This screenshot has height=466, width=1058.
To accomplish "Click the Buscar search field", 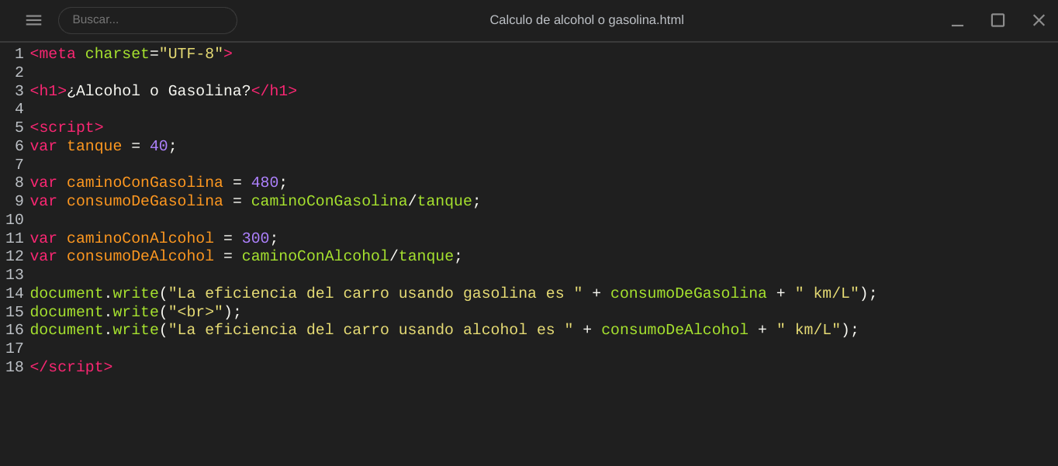I will [x=147, y=20].
